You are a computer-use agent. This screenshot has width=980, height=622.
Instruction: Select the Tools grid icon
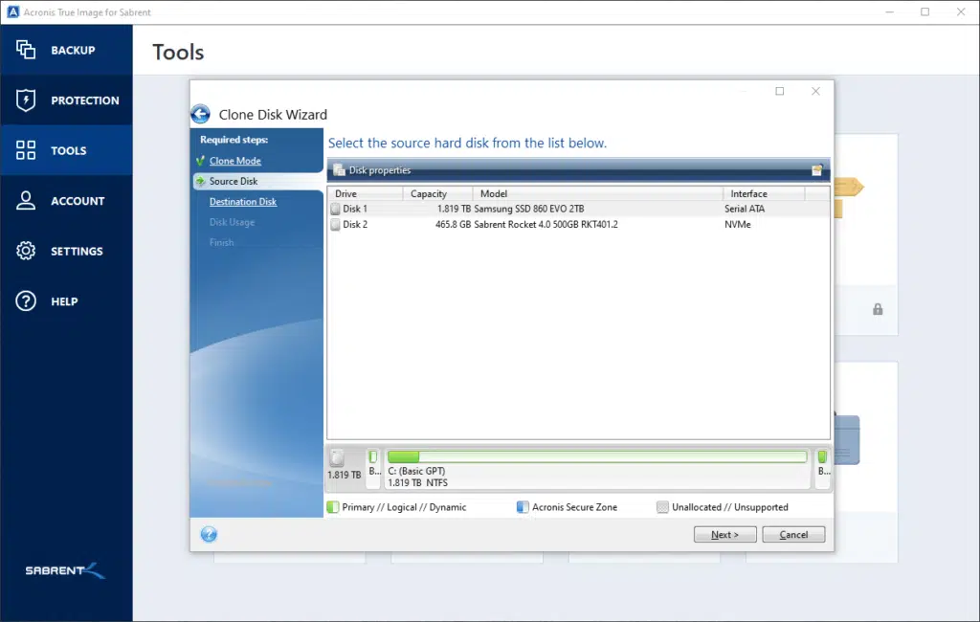tap(26, 150)
